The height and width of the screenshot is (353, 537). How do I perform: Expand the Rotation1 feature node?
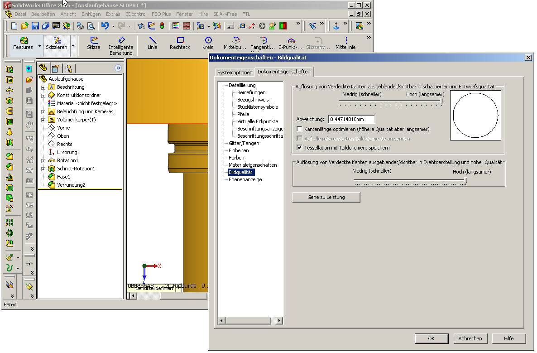click(43, 161)
